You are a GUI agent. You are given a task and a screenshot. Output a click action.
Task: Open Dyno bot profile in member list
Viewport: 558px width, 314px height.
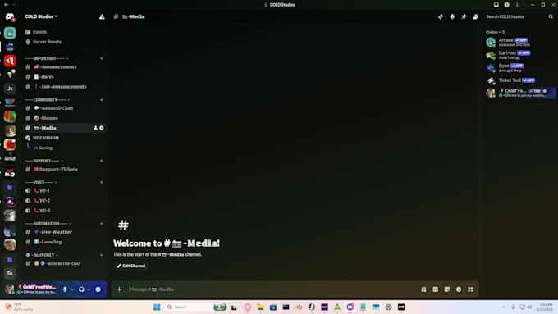(x=519, y=67)
